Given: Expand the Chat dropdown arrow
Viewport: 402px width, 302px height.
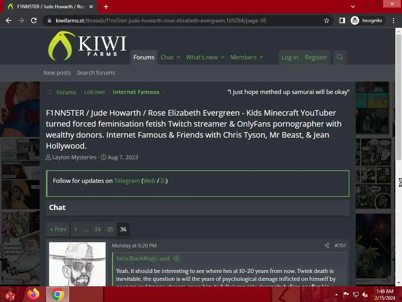Looking at the screenshot, I should coord(179,57).
